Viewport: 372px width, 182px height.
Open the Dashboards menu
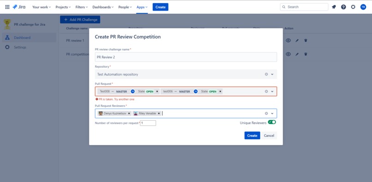[x=103, y=7]
